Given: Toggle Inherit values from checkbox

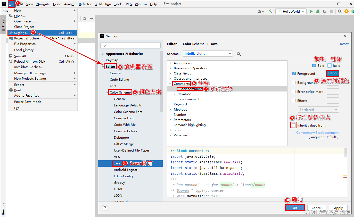Looking at the screenshot, I should tap(294, 125).
